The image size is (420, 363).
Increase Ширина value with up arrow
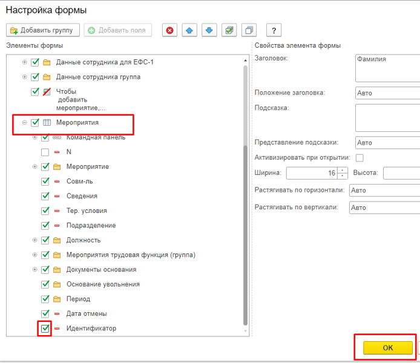343,170
